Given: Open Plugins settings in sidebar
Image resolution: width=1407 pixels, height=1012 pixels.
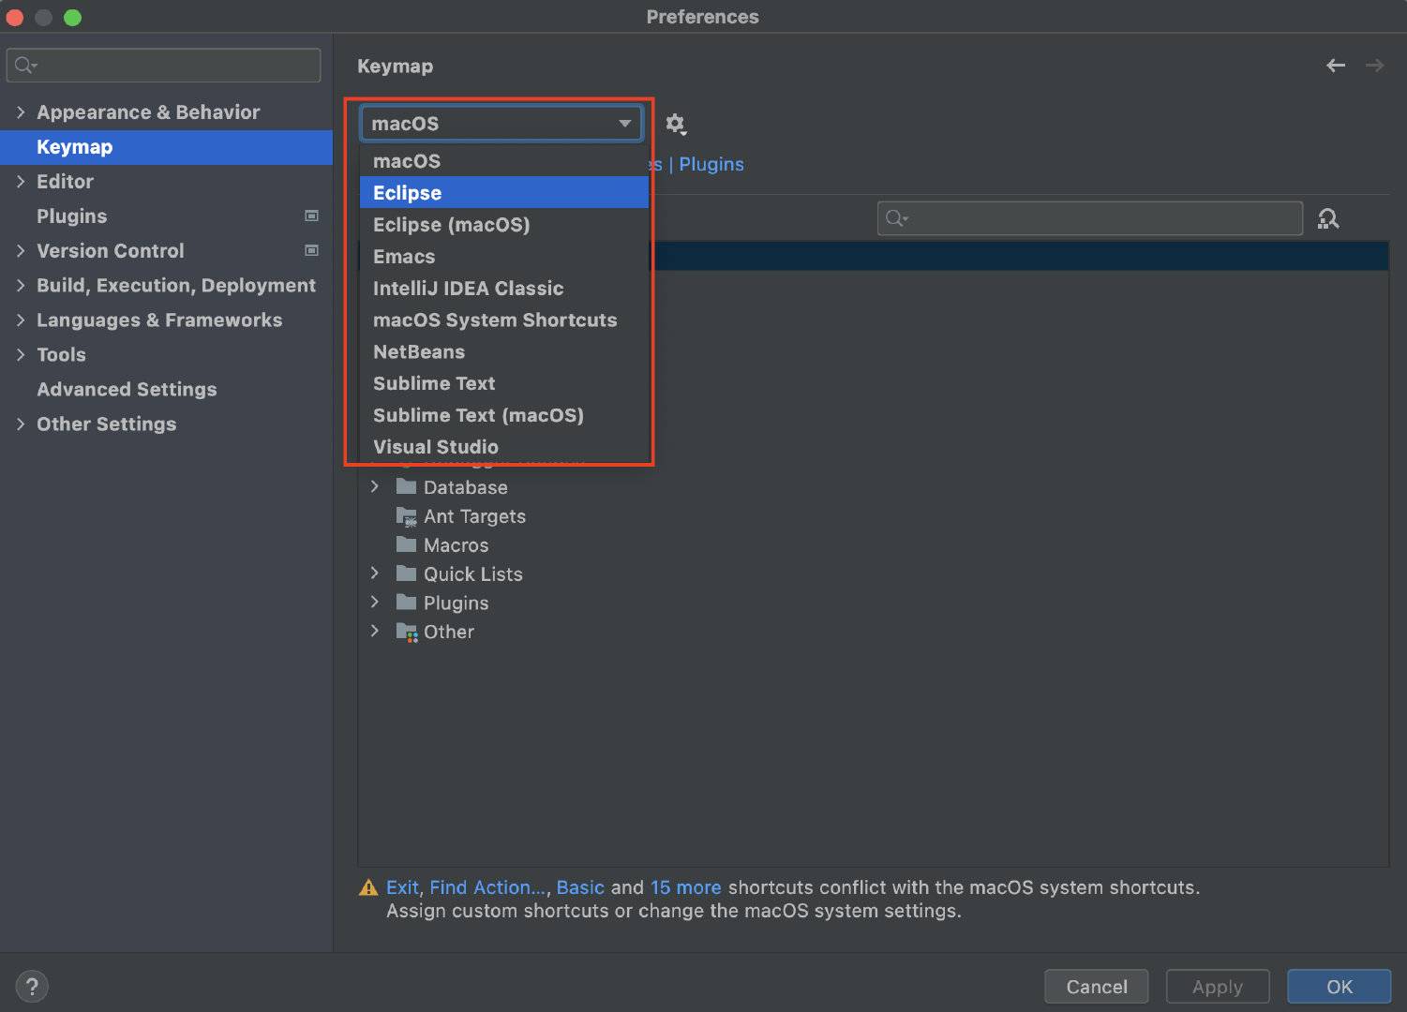Looking at the screenshot, I should tap(166, 216).
